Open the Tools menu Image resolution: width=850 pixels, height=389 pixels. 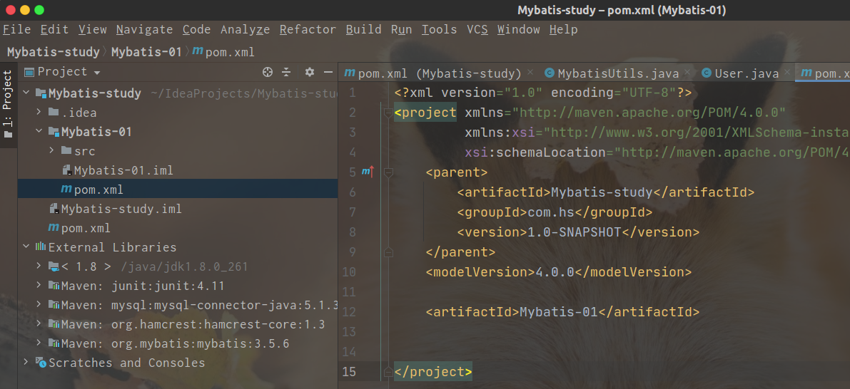[x=439, y=29]
